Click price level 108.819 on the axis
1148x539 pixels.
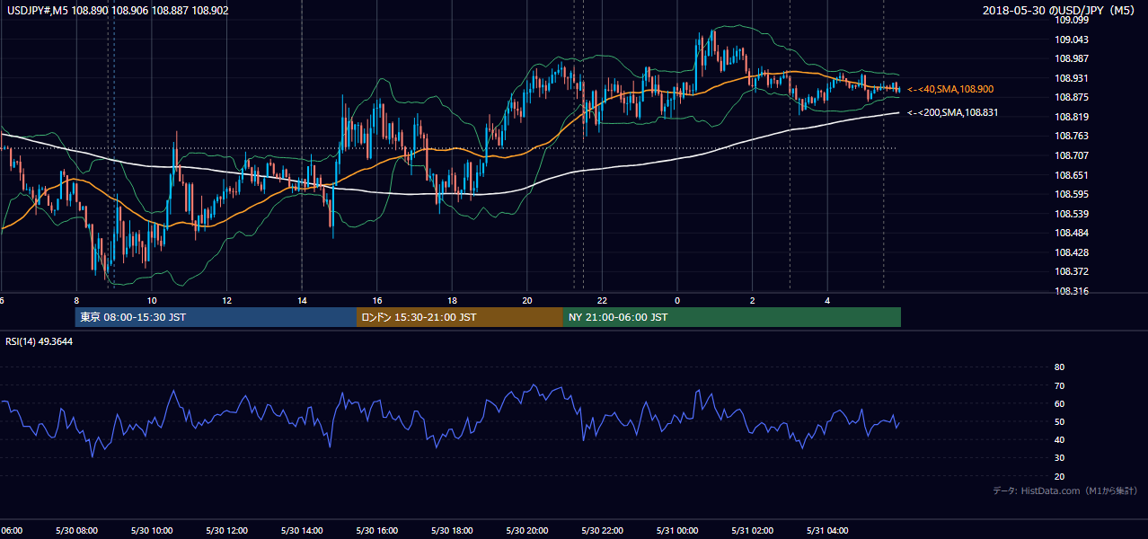click(x=1072, y=117)
